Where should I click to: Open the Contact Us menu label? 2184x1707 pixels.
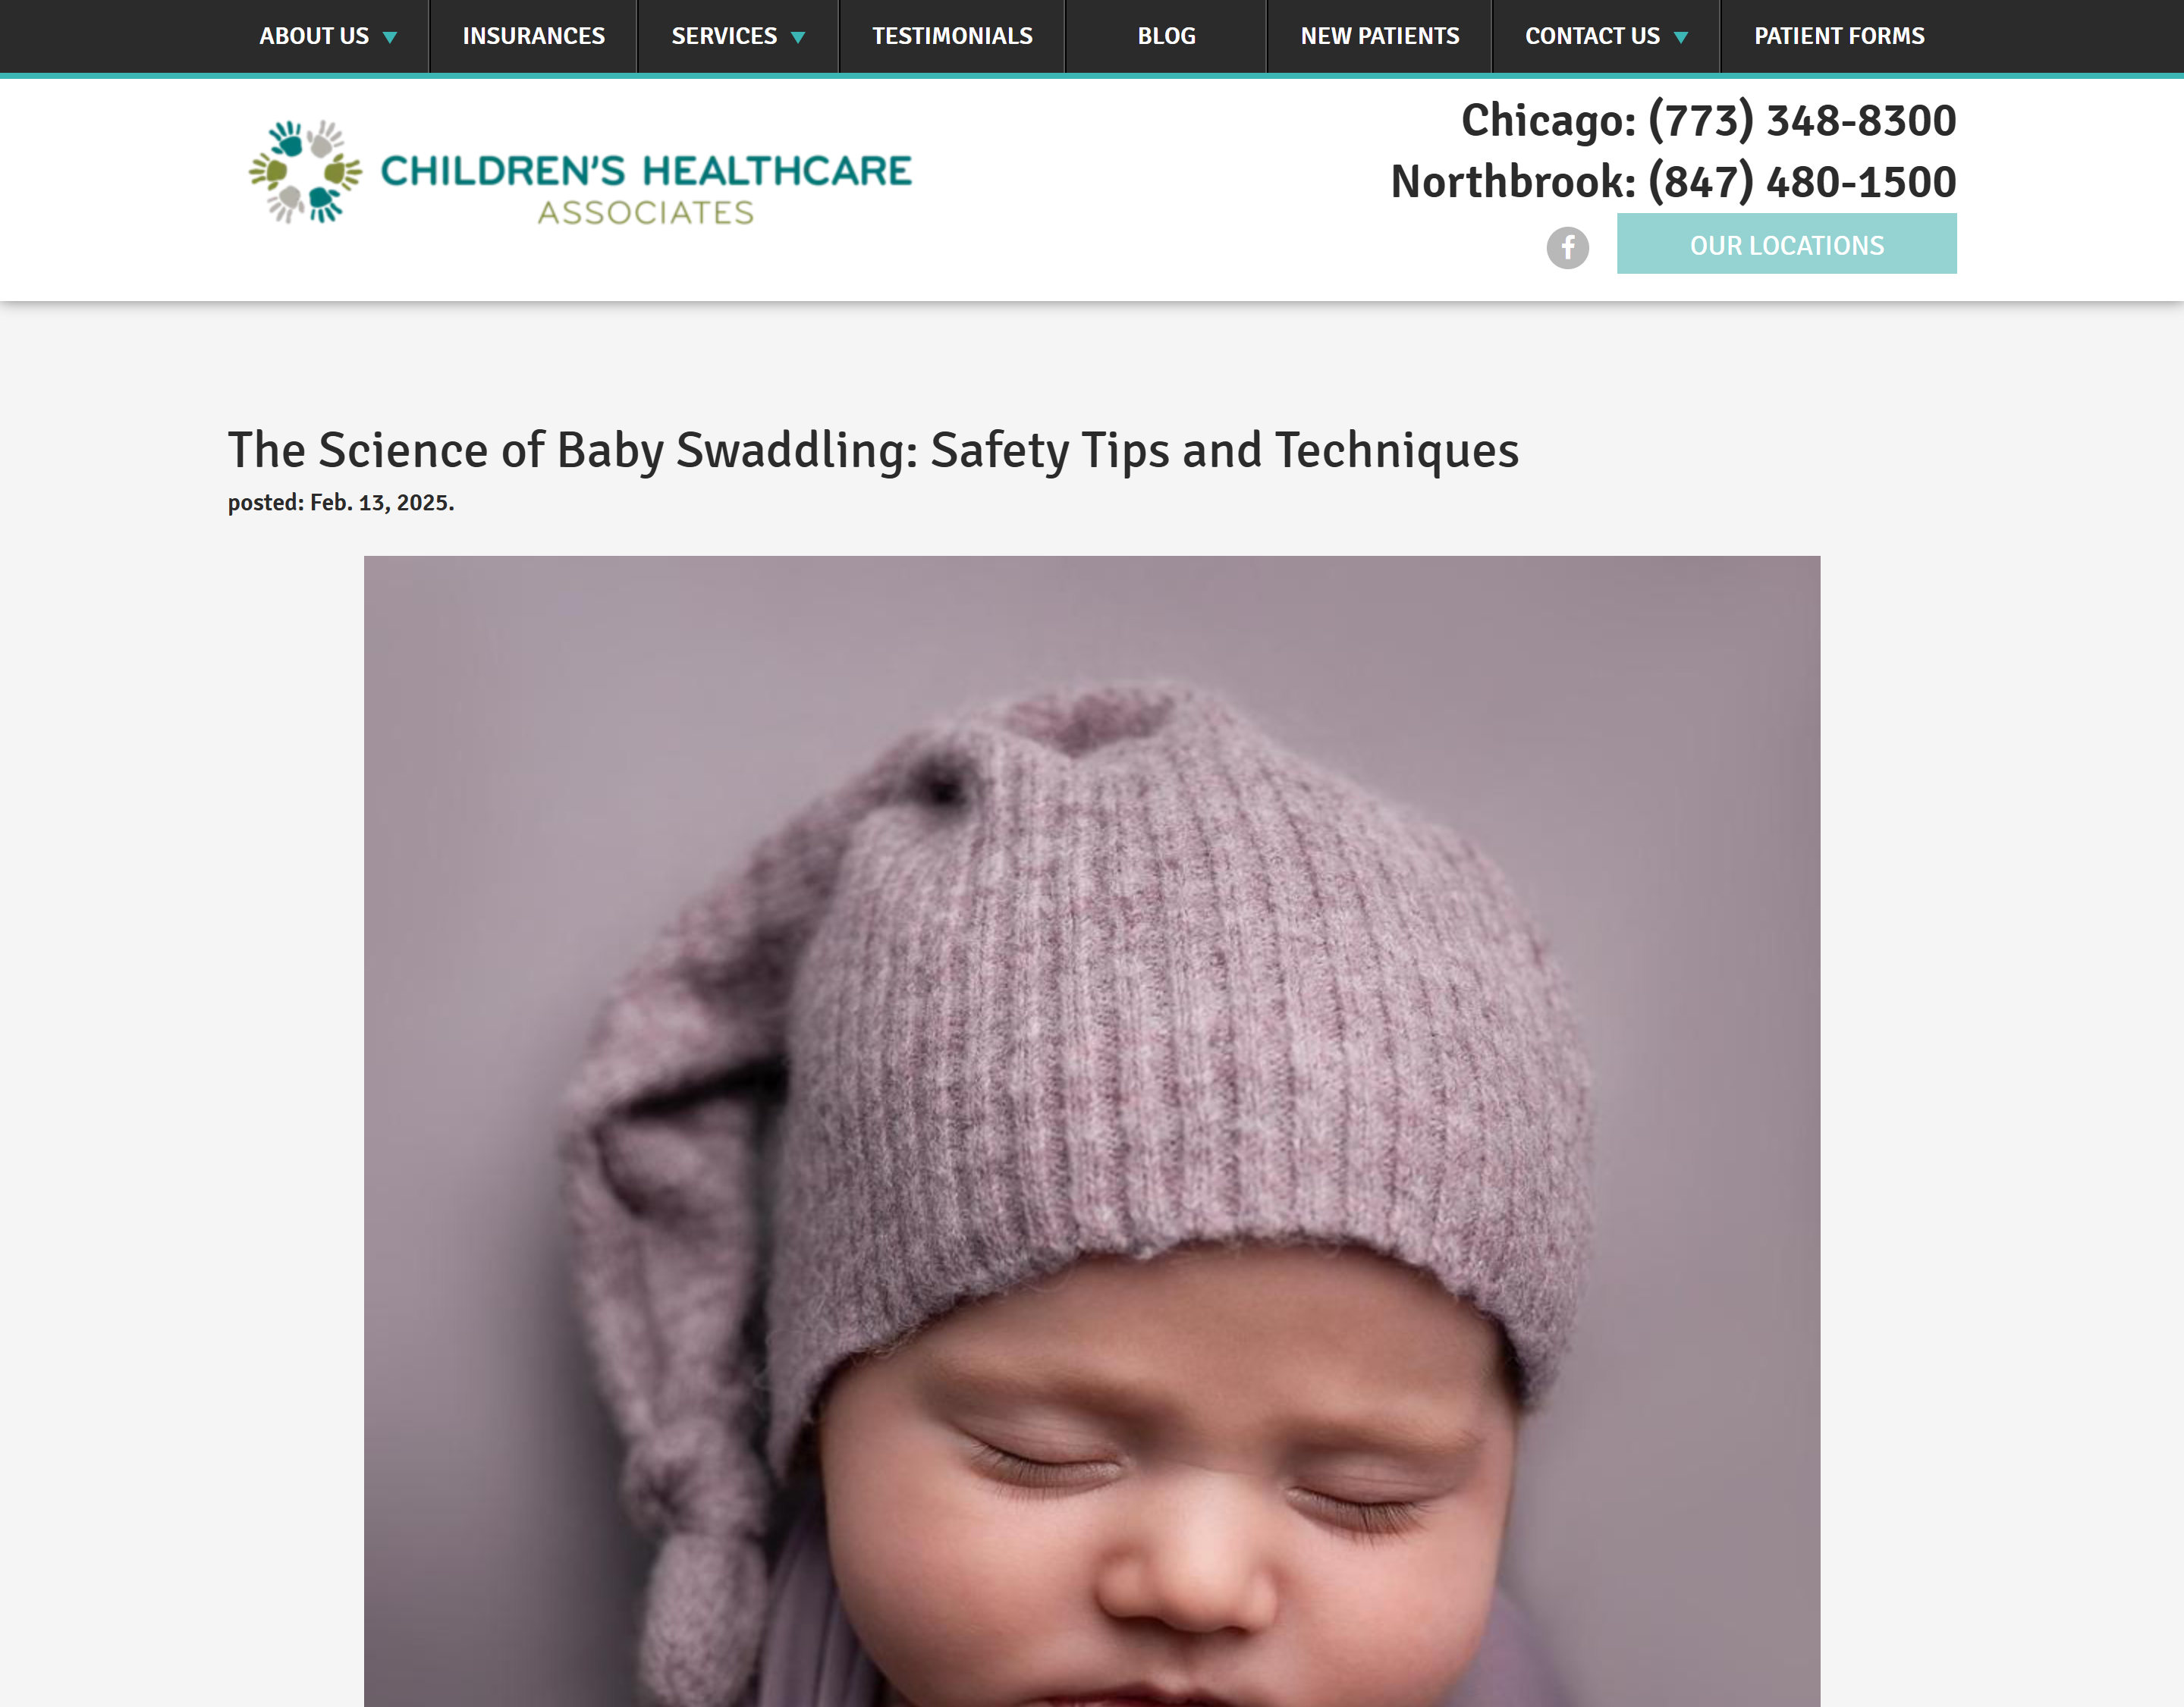1592,36
